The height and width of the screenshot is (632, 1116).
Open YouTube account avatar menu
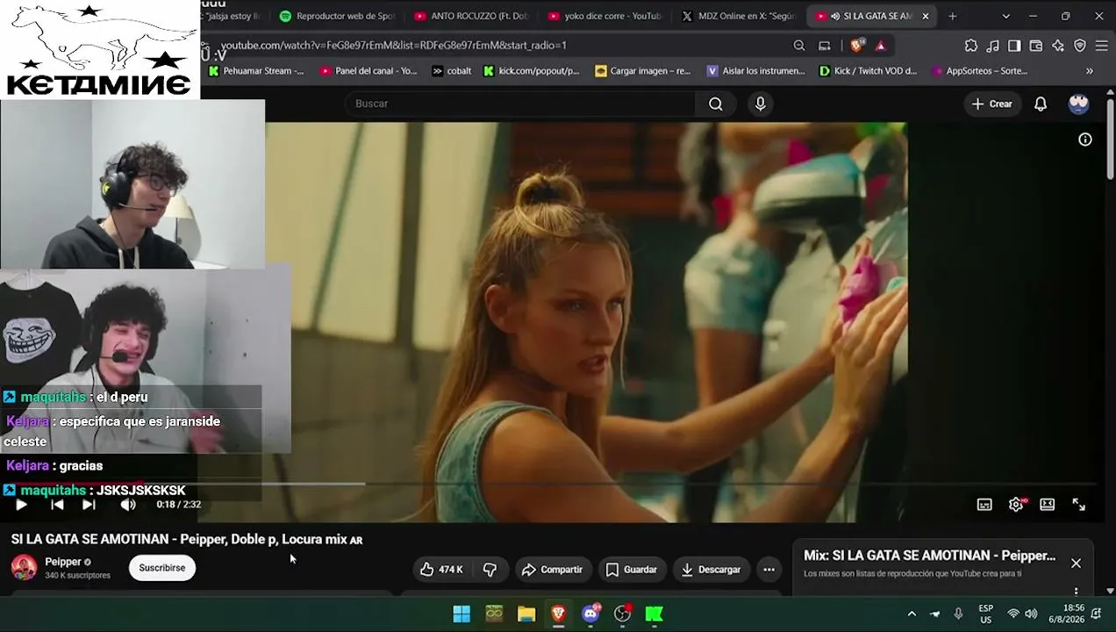[1078, 104]
